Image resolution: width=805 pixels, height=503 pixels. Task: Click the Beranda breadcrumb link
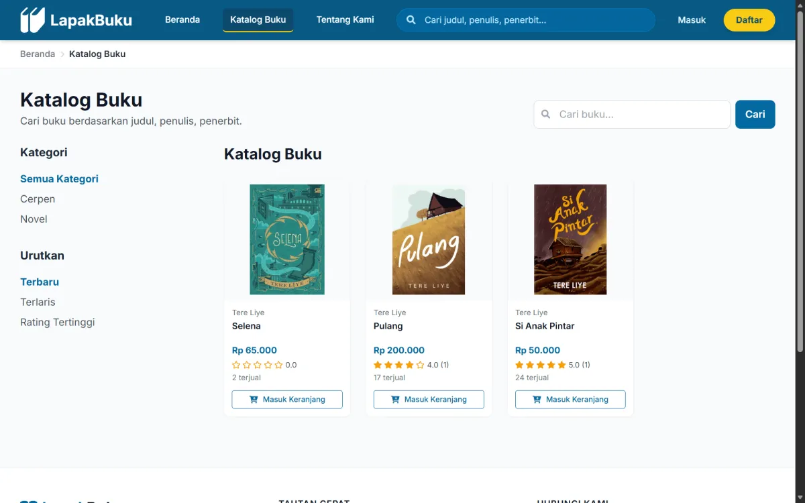[x=38, y=54]
